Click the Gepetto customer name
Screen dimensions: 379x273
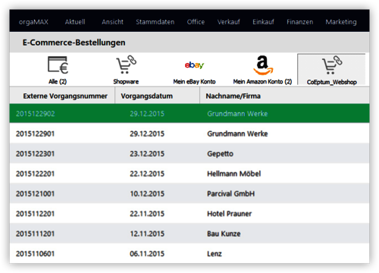point(220,154)
